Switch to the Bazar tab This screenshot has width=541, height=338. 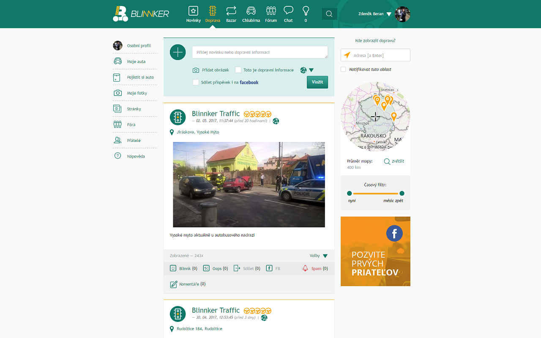point(231,14)
